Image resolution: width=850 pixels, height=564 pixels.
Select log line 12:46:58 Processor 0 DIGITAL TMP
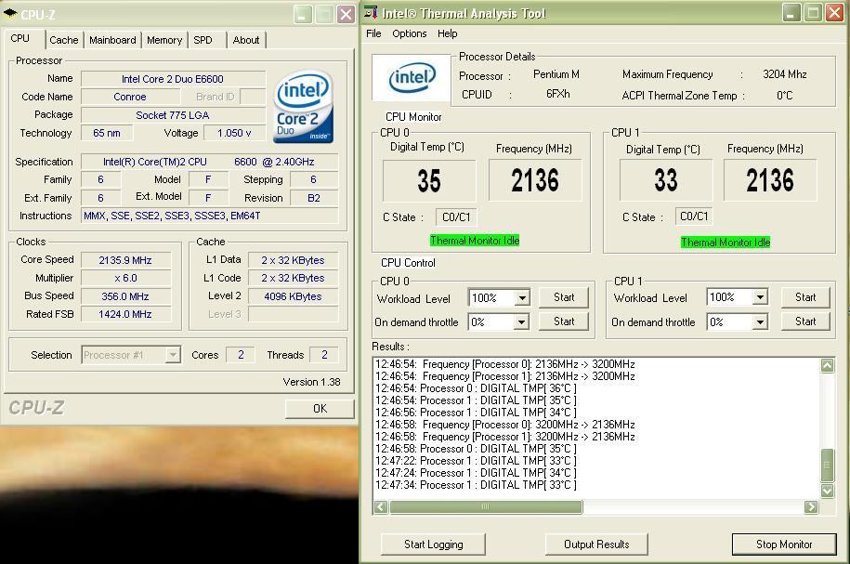476,449
